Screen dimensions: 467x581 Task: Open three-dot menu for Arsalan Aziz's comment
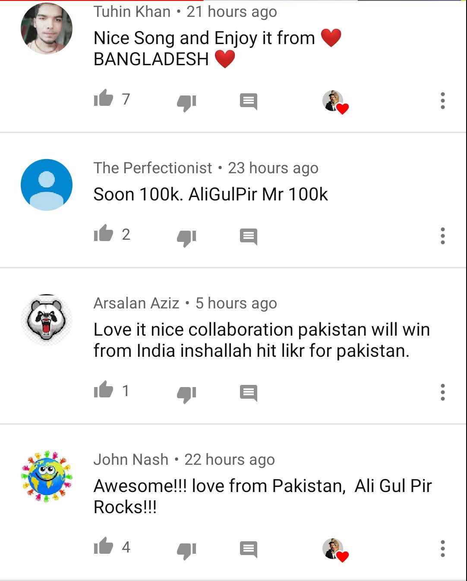pyautogui.click(x=442, y=392)
